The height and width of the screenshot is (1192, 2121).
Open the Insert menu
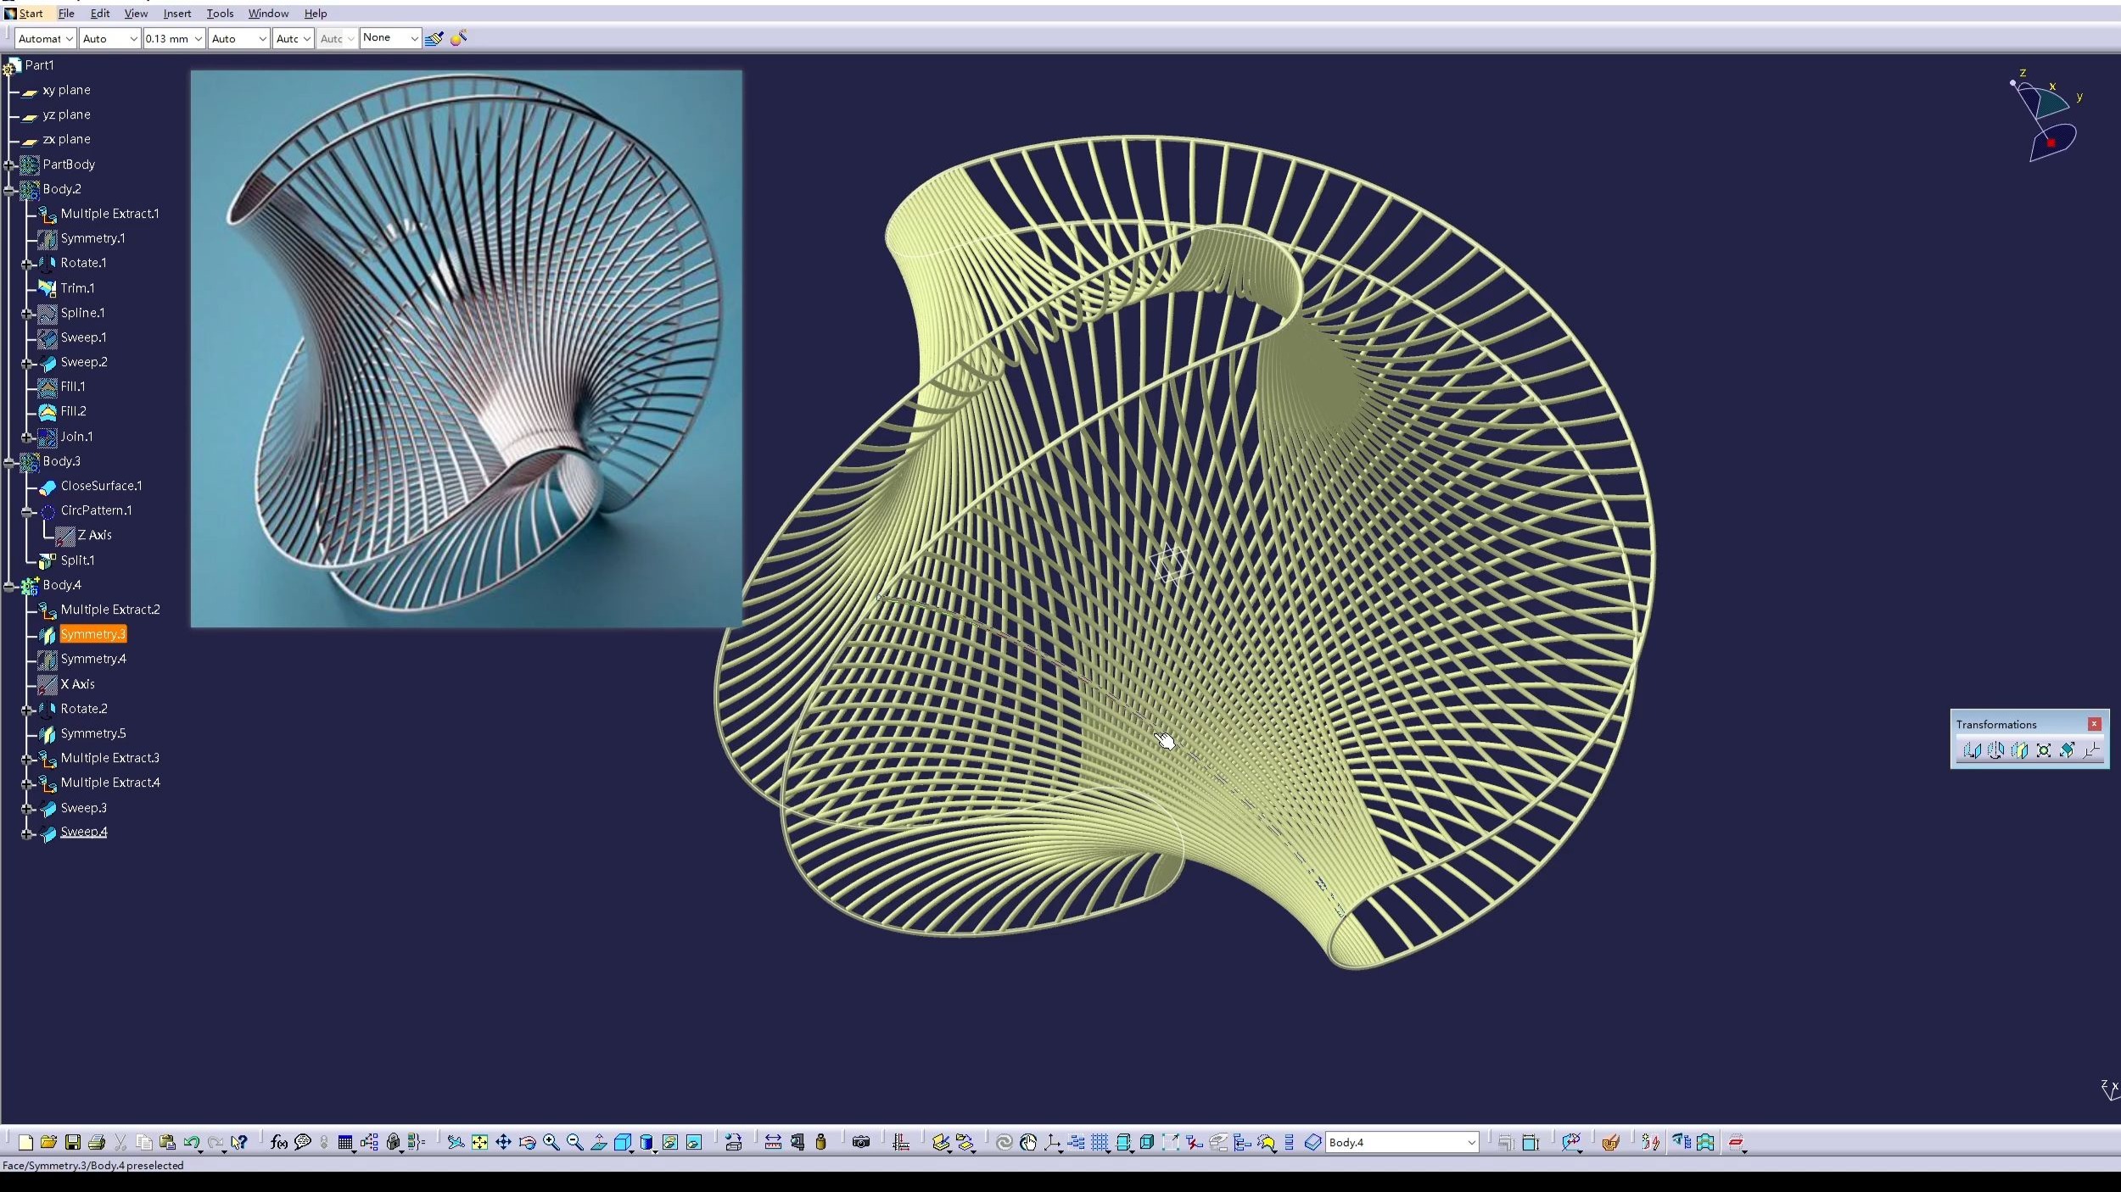pos(177,14)
